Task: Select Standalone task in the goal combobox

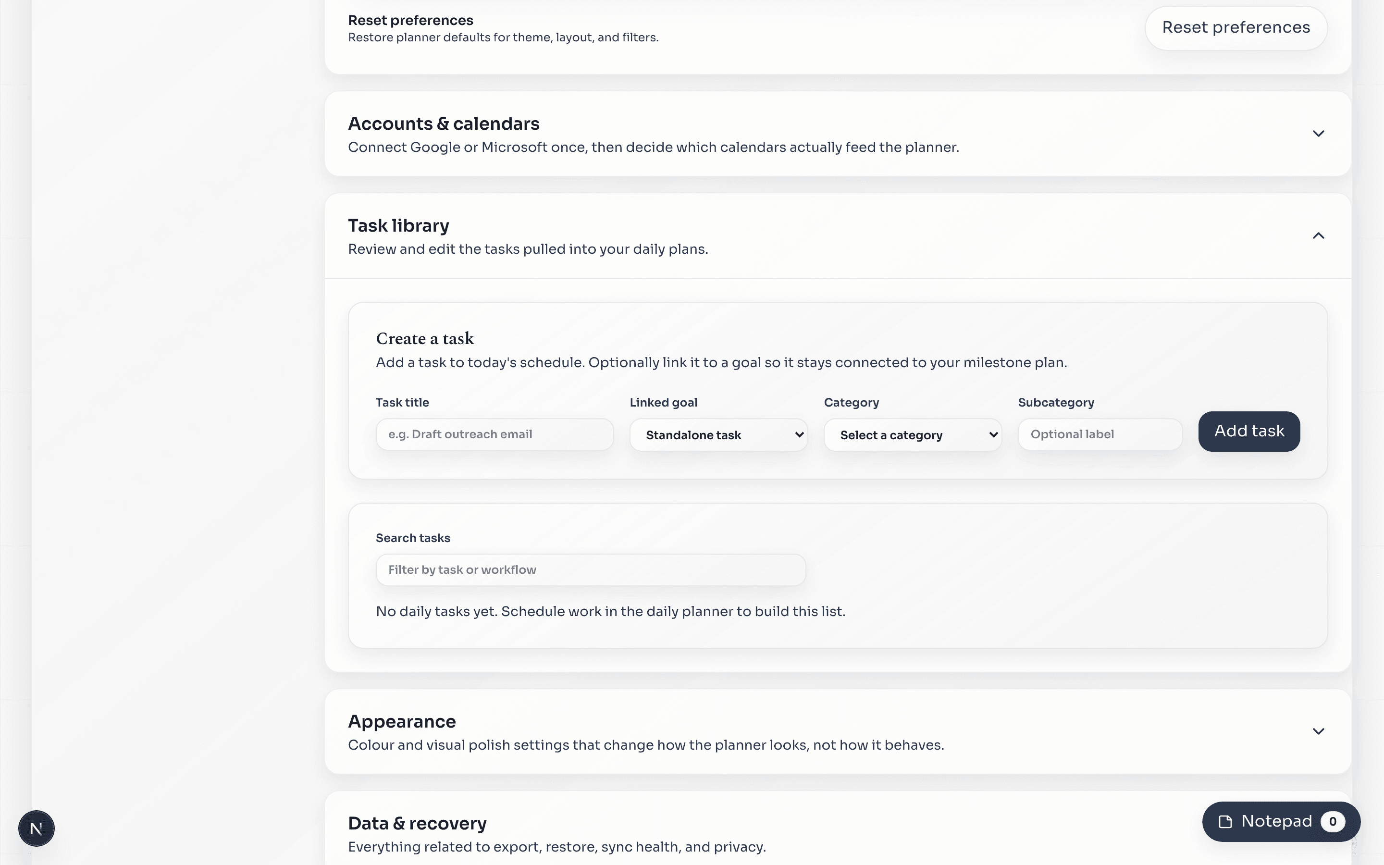Action: tap(718, 435)
